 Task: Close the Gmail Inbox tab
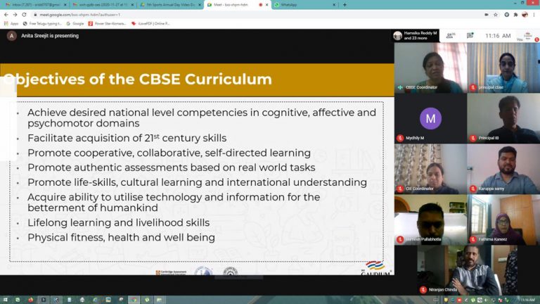click(65, 5)
